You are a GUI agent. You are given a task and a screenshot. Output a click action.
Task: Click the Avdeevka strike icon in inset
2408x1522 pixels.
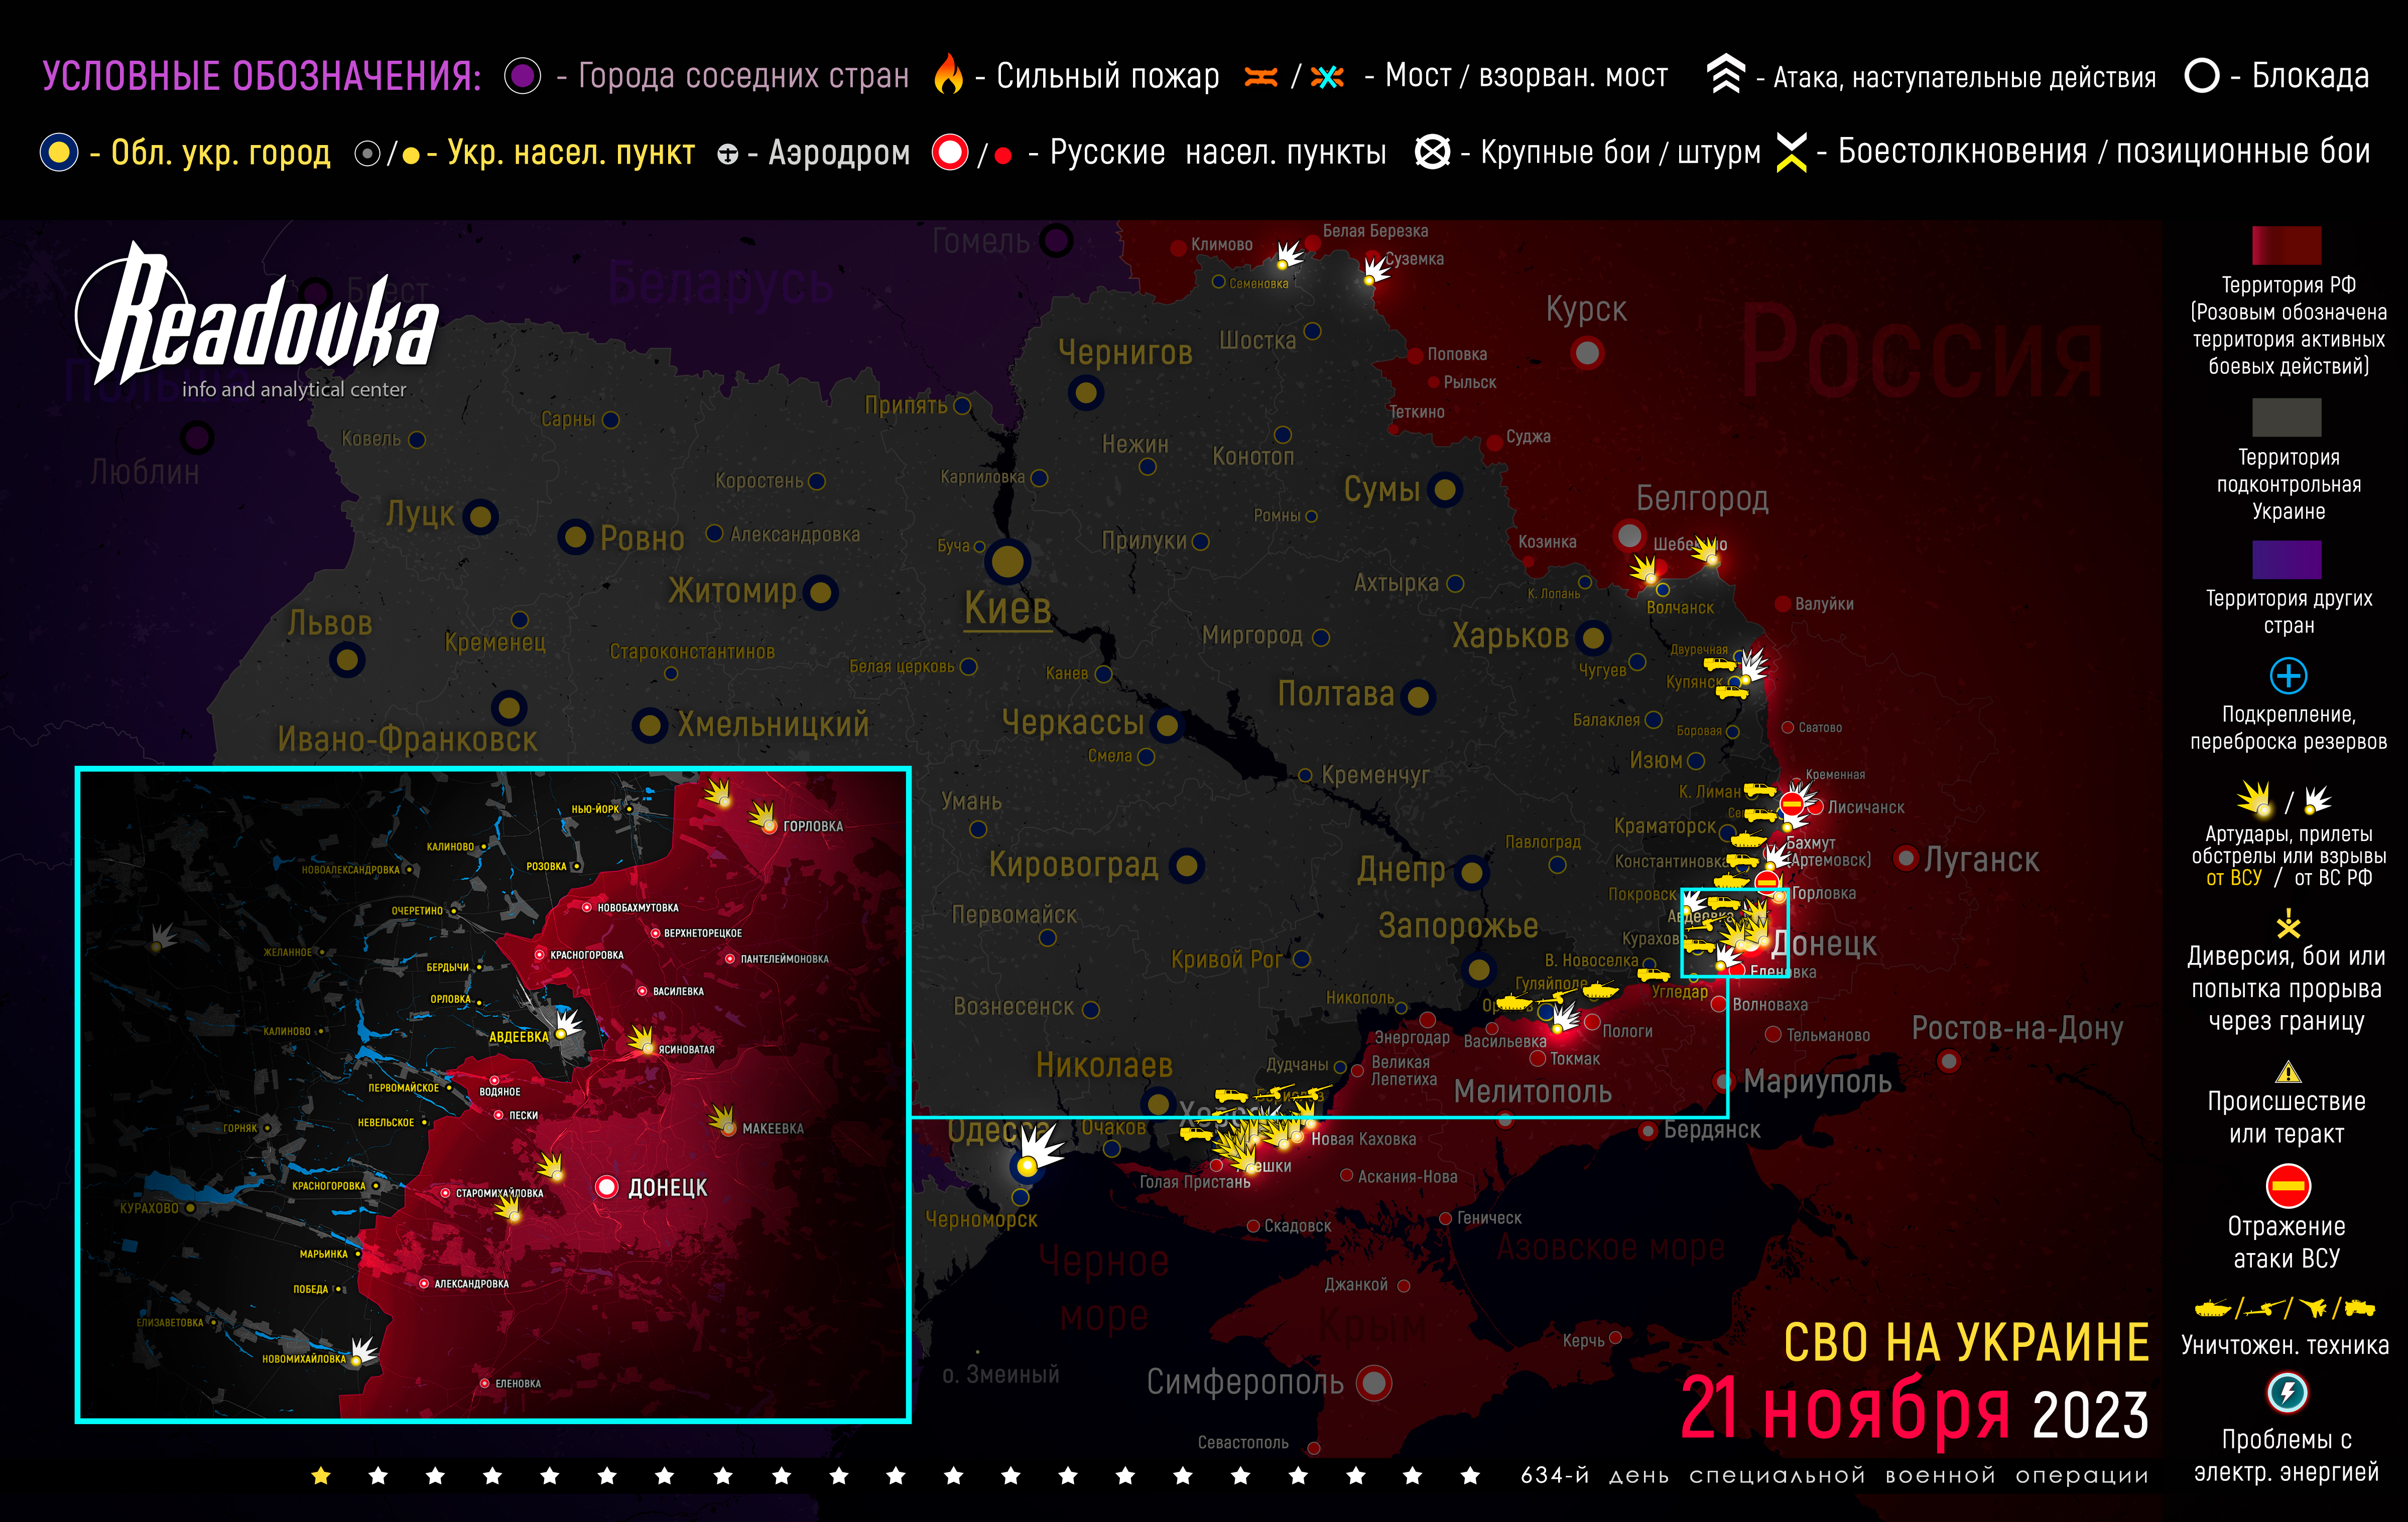[567, 1024]
